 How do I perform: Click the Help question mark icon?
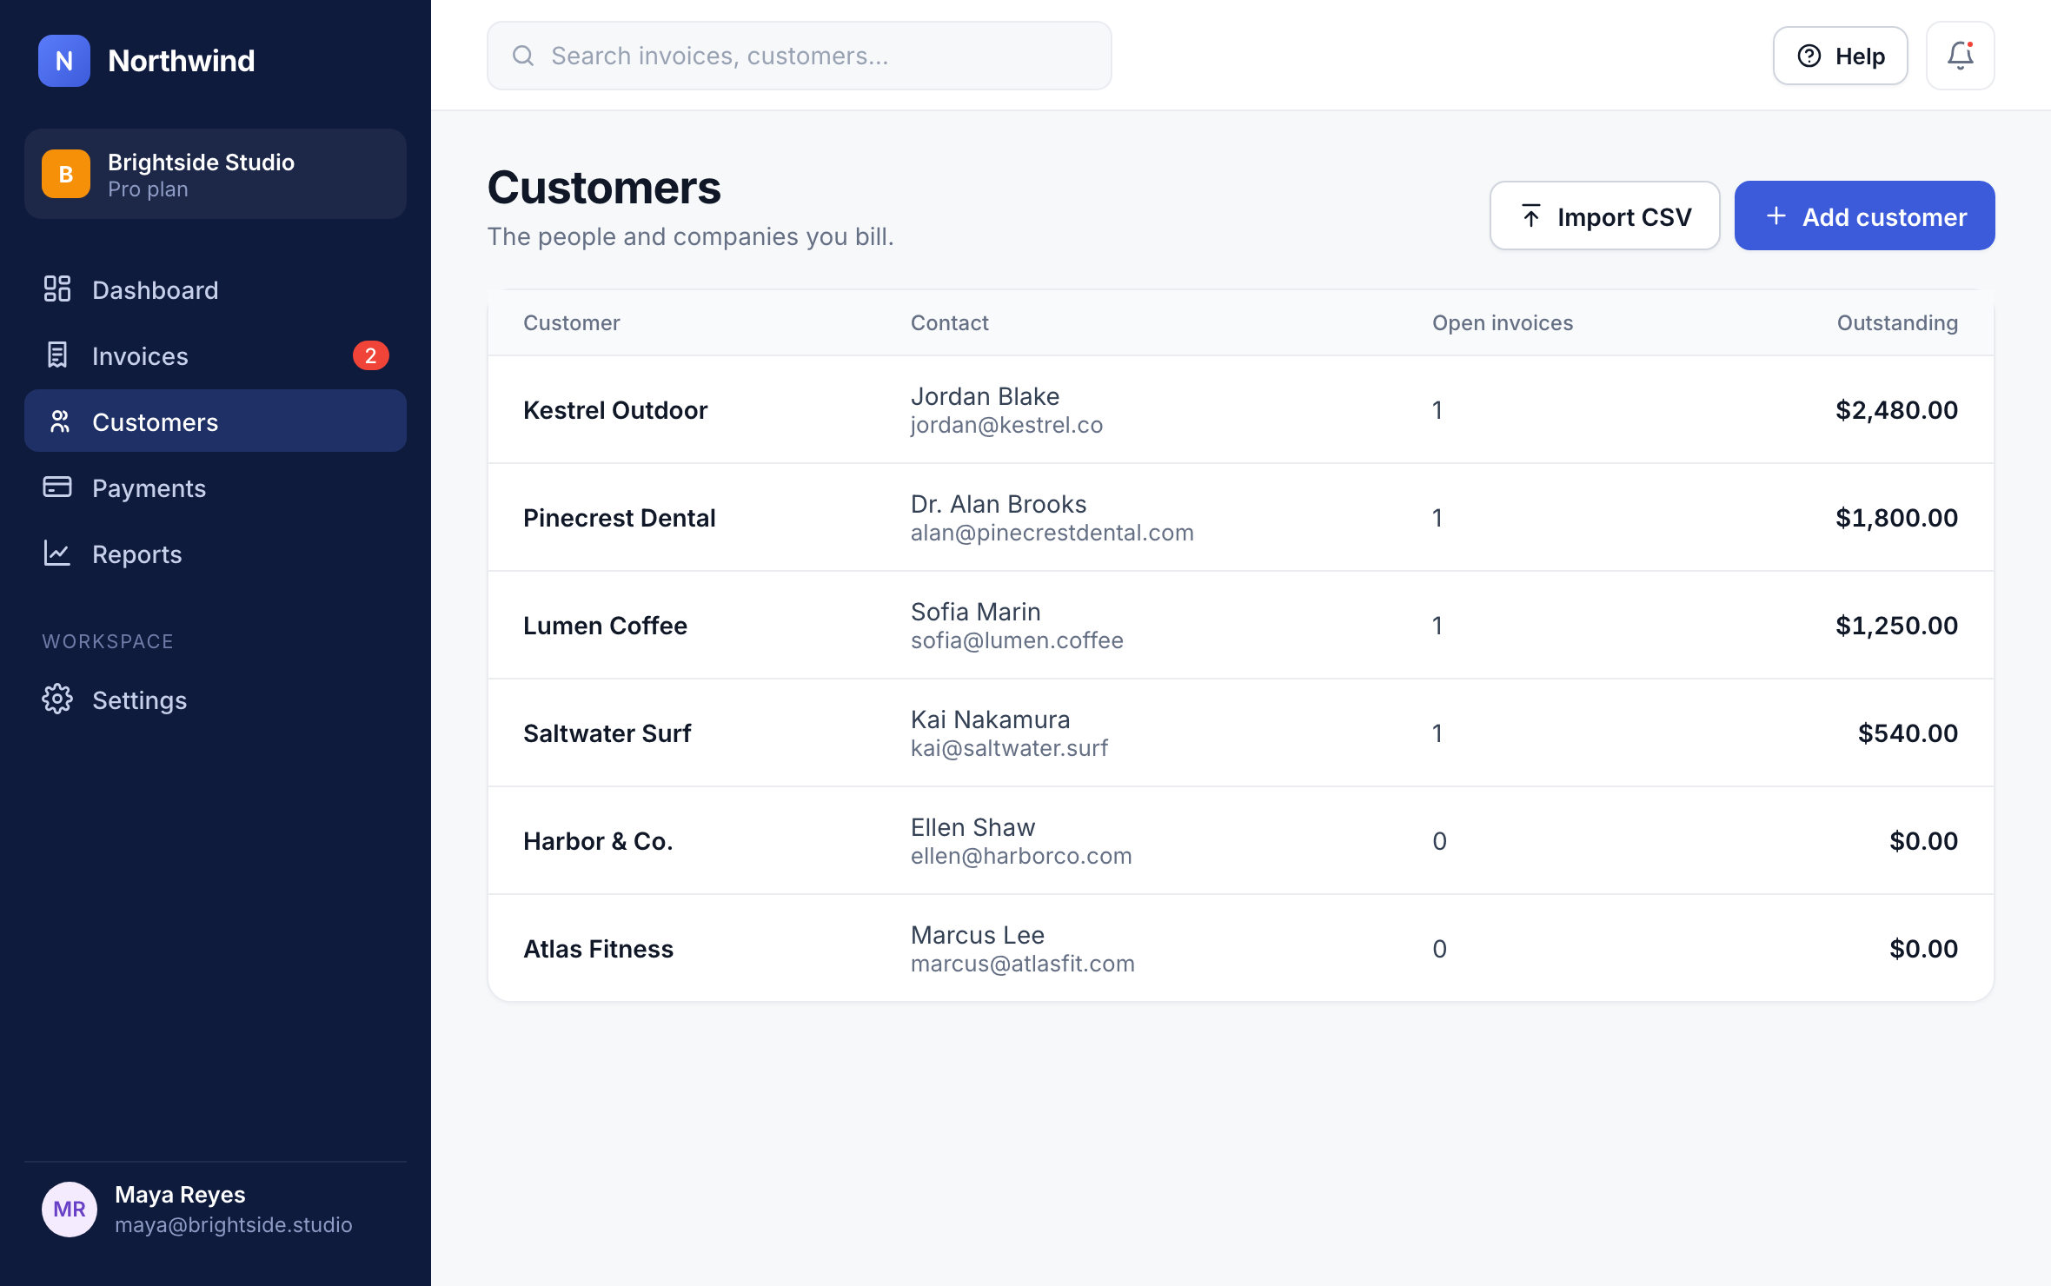[x=1809, y=56]
